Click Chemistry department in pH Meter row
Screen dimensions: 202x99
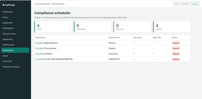[x=113, y=54]
